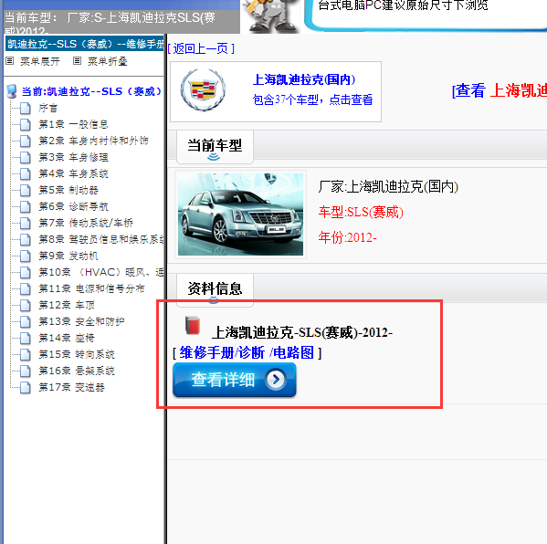Open chapter 第8章 驾驶员信息和娱乐系统
Screen dimensions: 547x544
point(100,239)
